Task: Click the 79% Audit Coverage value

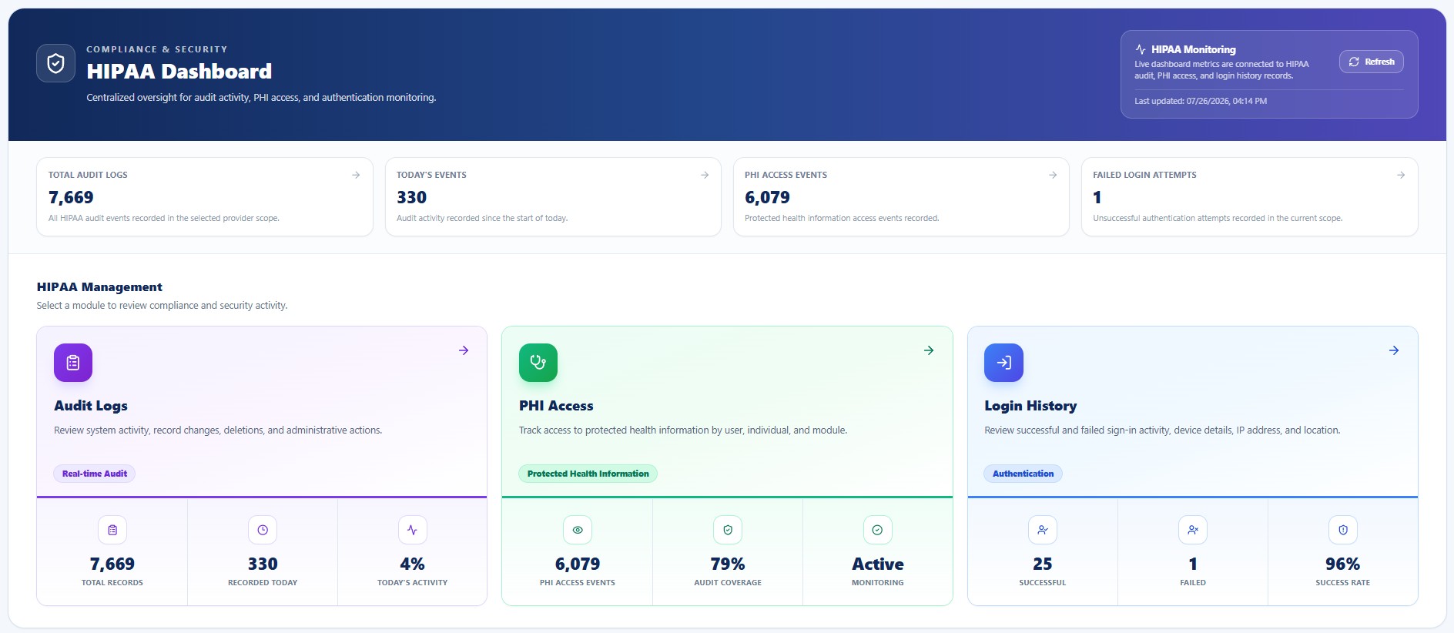Action: coord(728,564)
